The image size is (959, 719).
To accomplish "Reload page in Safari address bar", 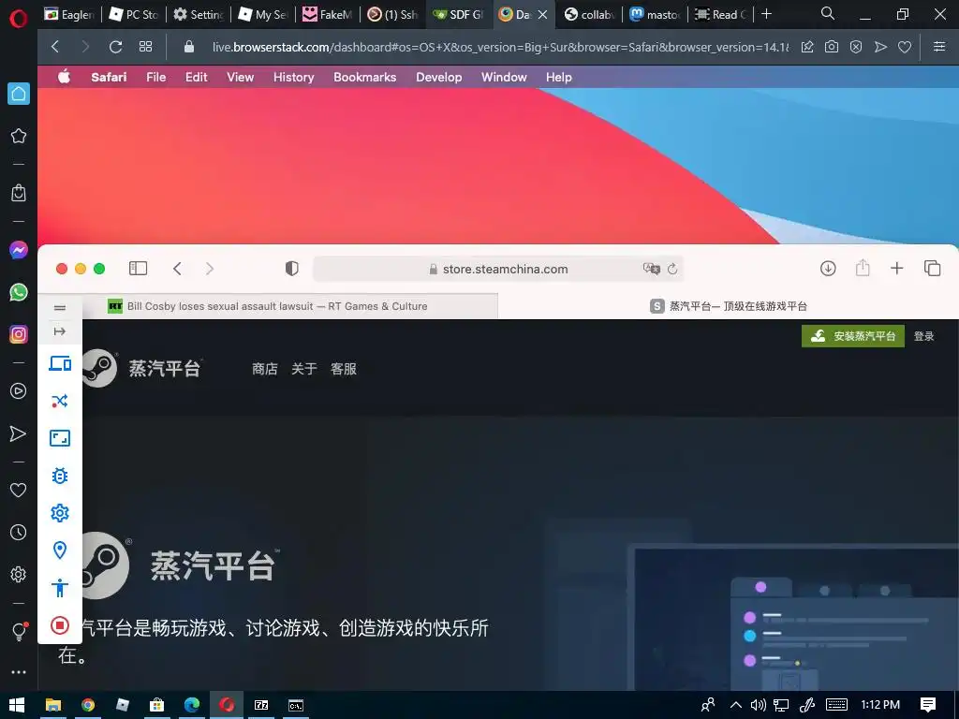I will [672, 269].
